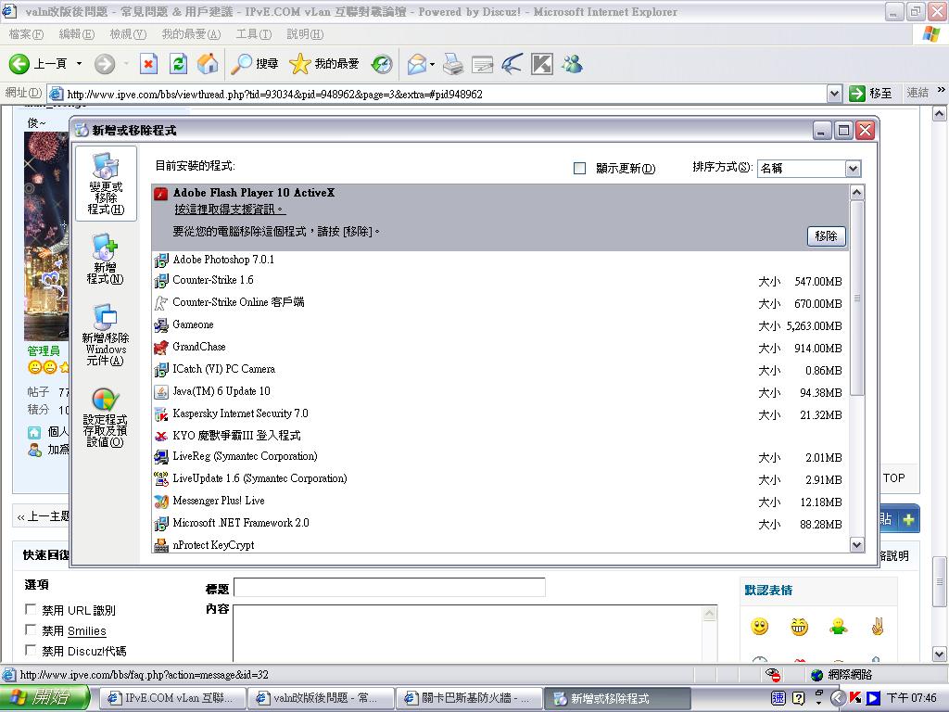Image resolution: width=949 pixels, height=712 pixels.
Task: Open the Favorites menu
Action: tap(191, 34)
